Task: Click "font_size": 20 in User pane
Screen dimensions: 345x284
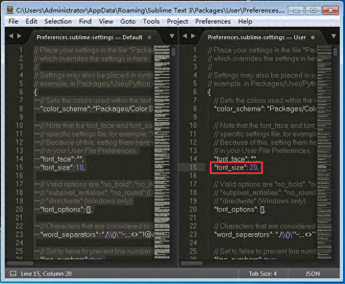Action: [x=236, y=168]
